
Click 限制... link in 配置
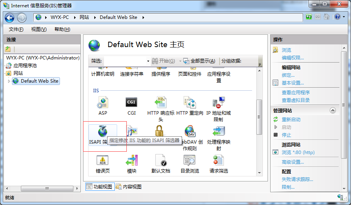tap(288, 187)
